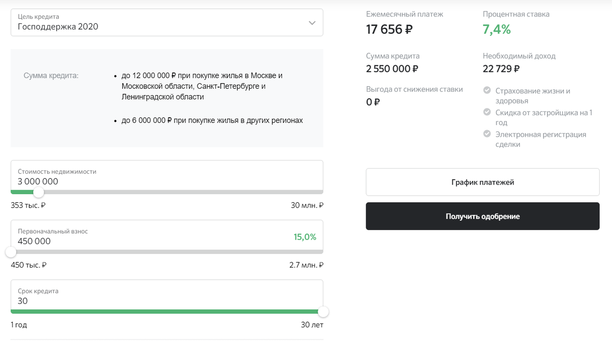The image size is (612, 341).
Task: Click the down payment slider handle
Action: coord(11,252)
